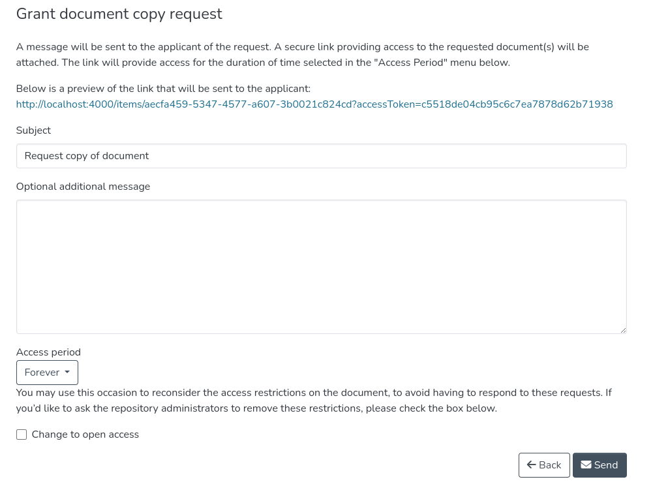This screenshot has height=488, width=653.
Task: Click the envelope icon on Send
Action: click(x=586, y=465)
